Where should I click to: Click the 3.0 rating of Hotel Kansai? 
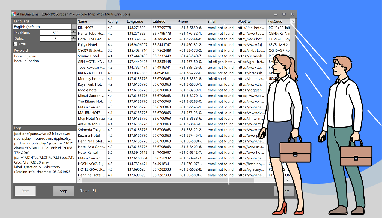click(110, 153)
